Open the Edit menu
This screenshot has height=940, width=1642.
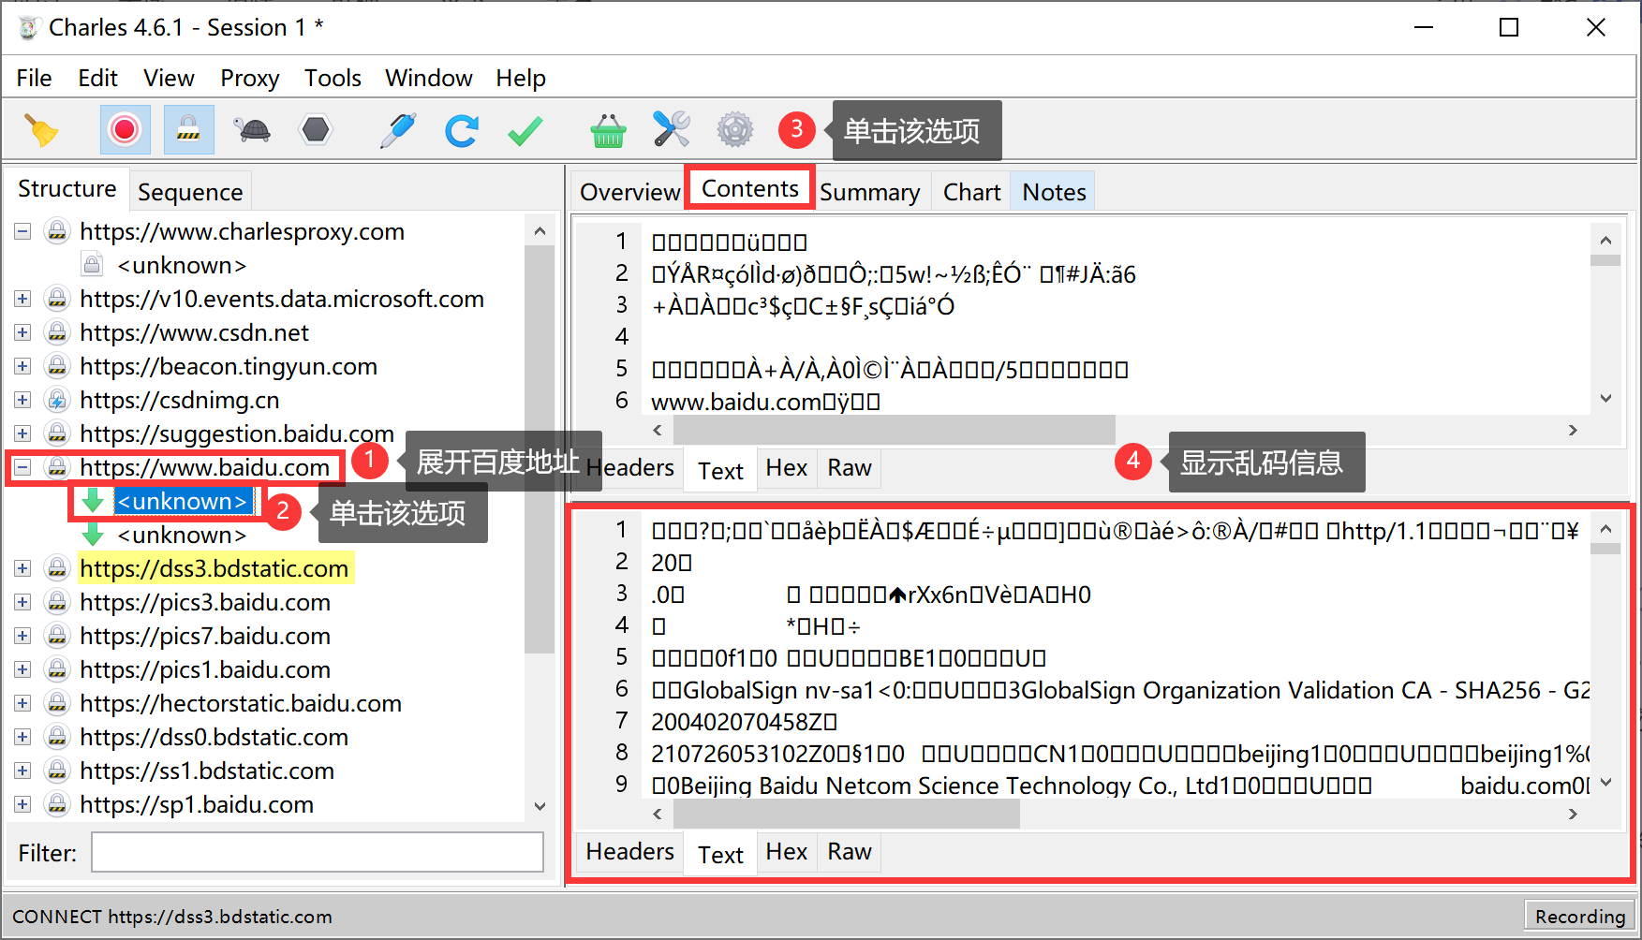tap(97, 78)
